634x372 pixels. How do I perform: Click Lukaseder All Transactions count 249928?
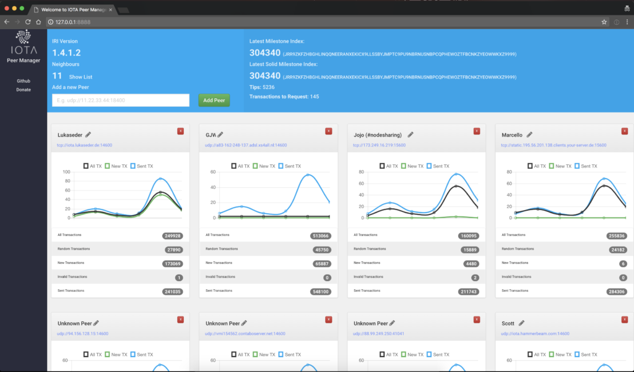click(x=173, y=236)
